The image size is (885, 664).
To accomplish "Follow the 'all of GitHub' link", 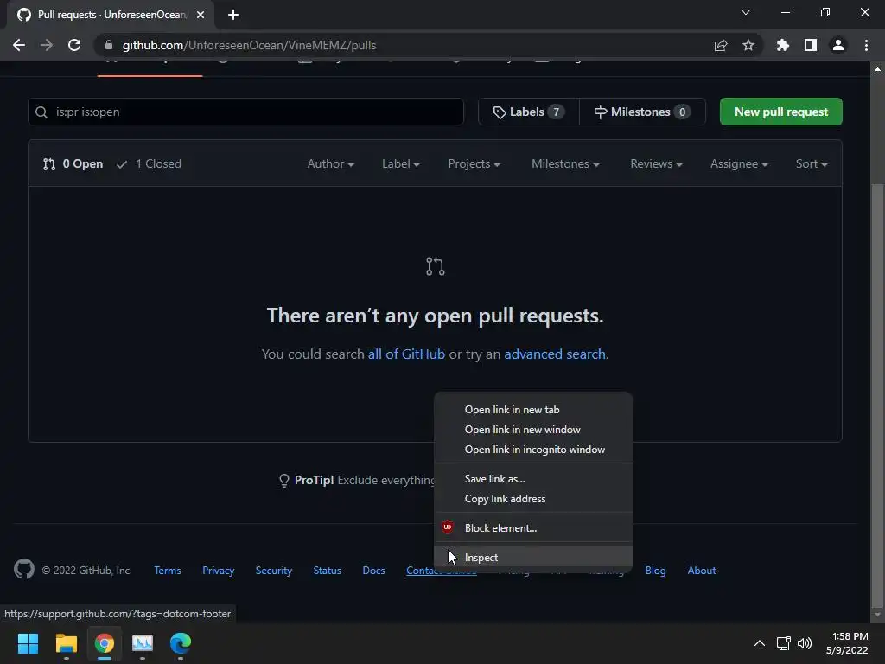I will [x=406, y=354].
